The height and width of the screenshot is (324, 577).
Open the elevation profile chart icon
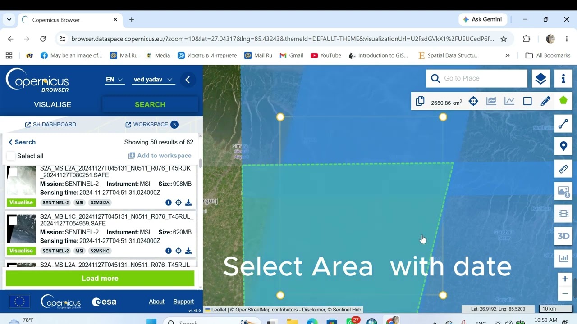pos(491,102)
